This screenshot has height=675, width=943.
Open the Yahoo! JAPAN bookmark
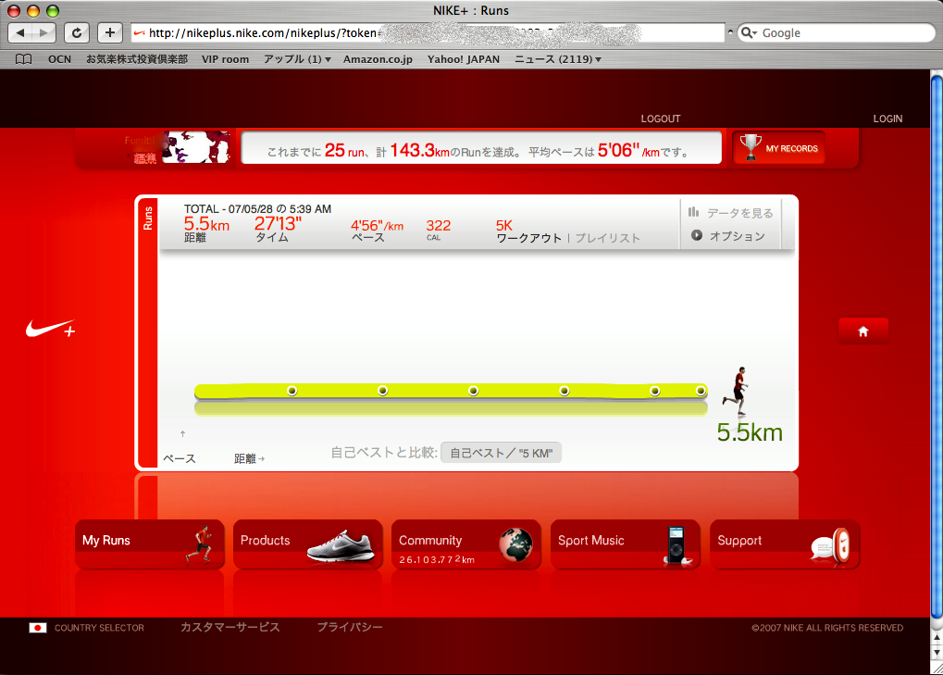463,59
